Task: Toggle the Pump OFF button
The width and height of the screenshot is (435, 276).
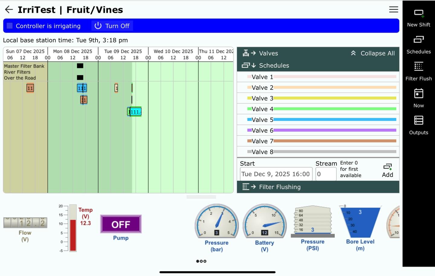Action: [121, 224]
